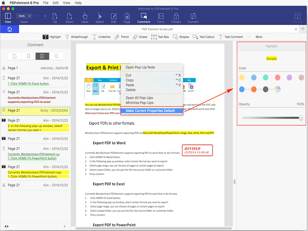Open a new tab with plus
Screen dimensions: 308x231
[x=303, y=29]
